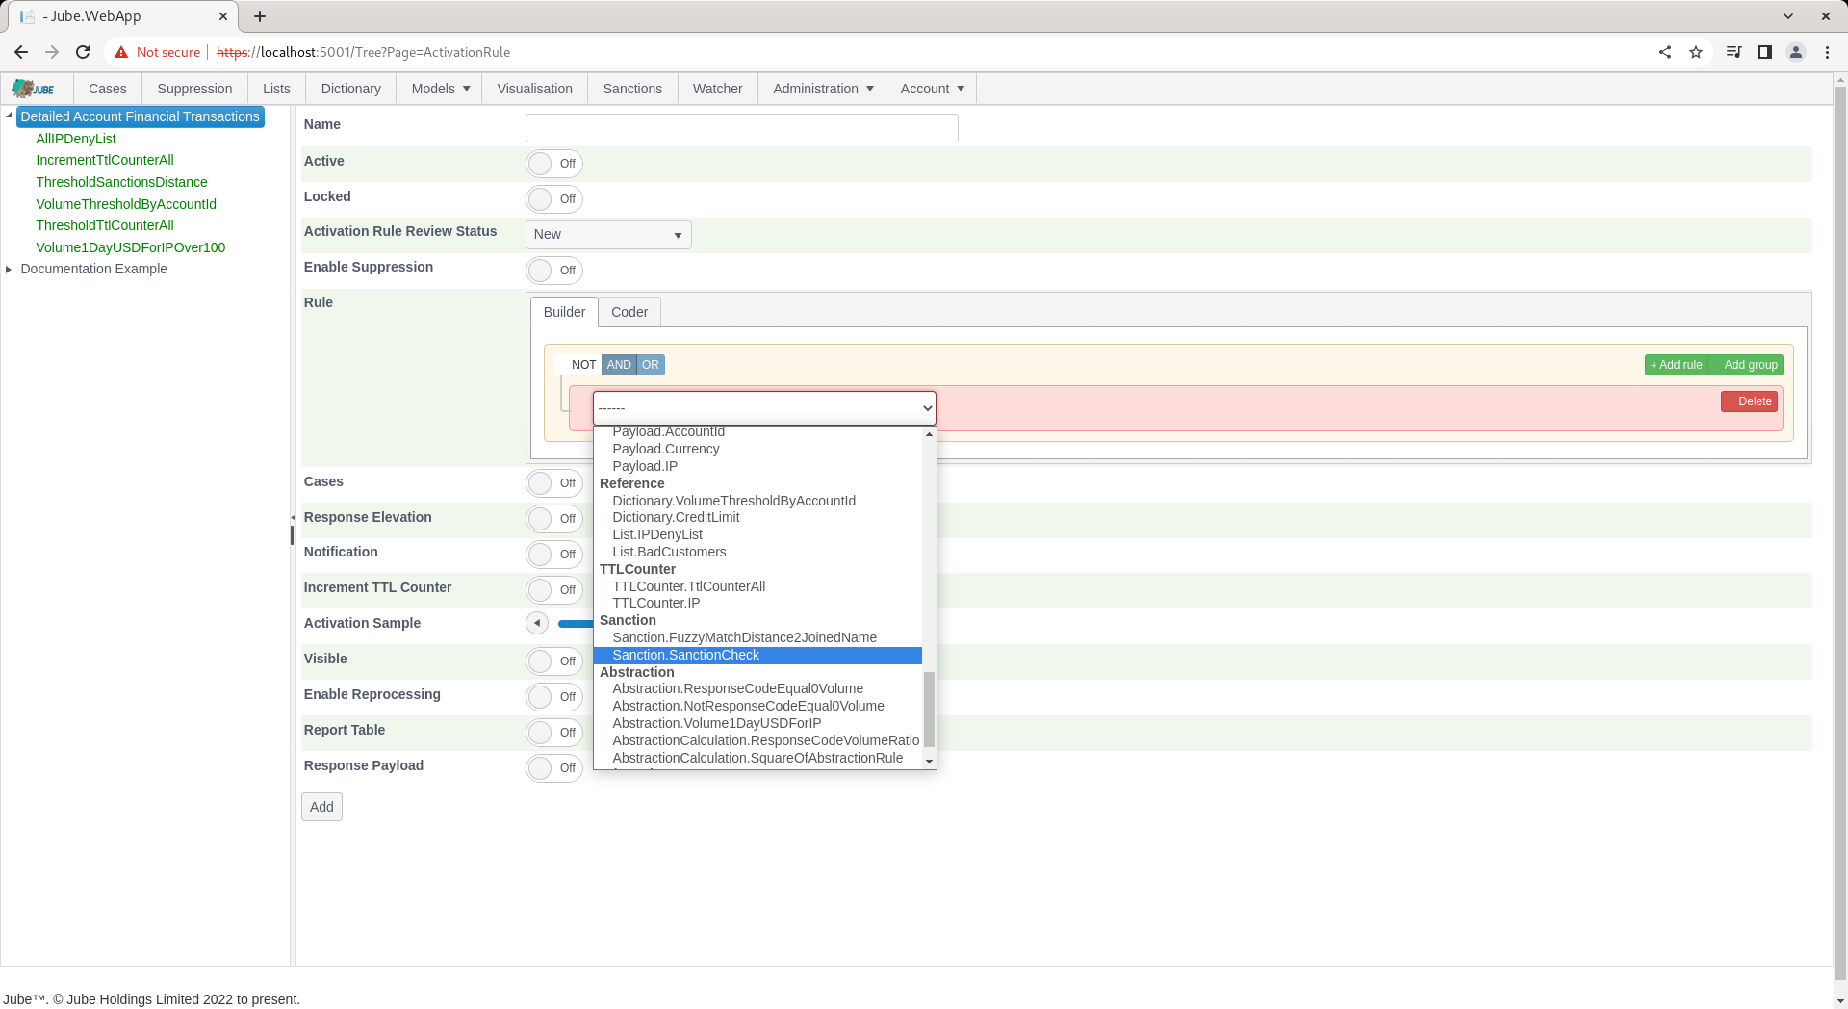Toggle the Notification switch
1848x1009 pixels.
(x=554, y=555)
